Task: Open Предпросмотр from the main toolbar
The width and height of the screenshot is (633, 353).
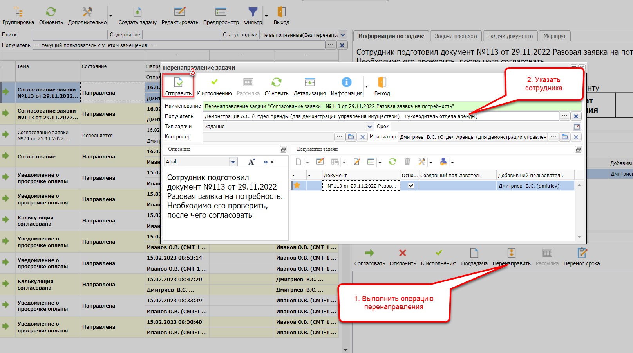Action: tap(221, 12)
